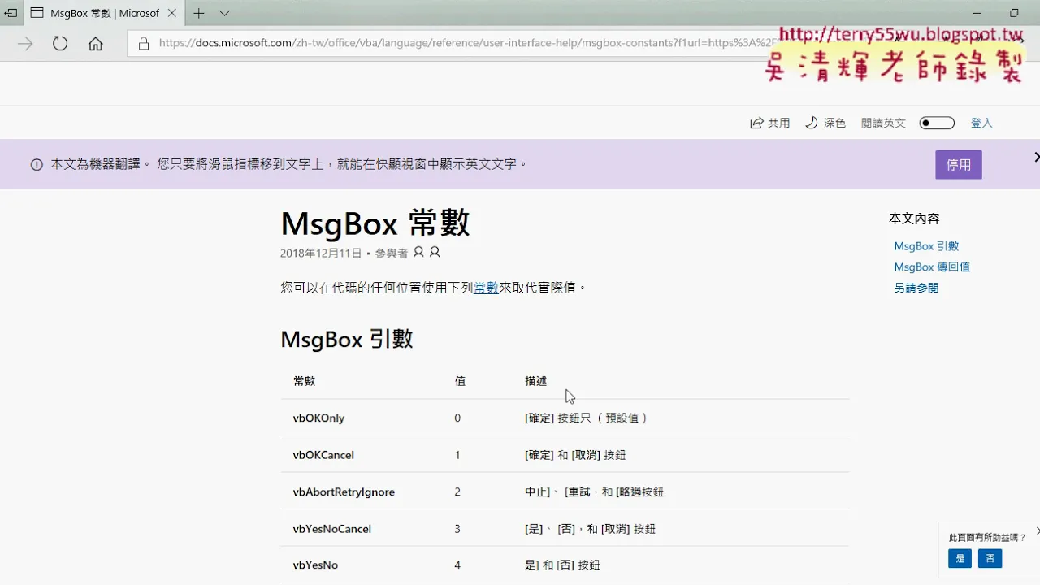This screenshot has width=1040, height=585.
Task: Click the 常數 column header
Action: click(x=304, y=380)
